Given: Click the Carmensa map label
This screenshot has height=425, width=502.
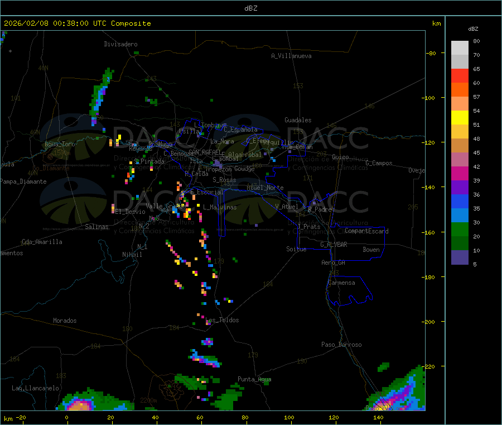Looking at the screenshot, I should point(341,283).
